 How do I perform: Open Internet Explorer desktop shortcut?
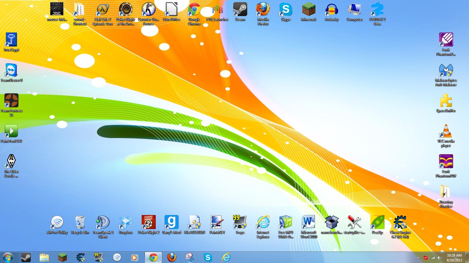(263, 227)
